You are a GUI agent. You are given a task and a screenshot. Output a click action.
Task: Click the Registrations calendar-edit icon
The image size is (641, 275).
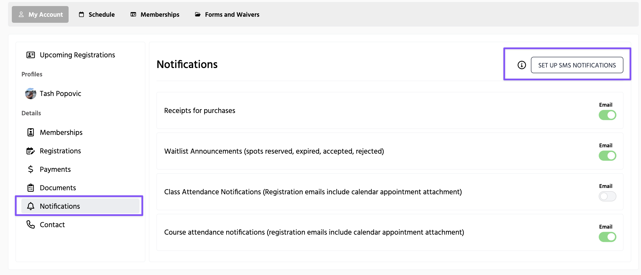tap(31, 151)
